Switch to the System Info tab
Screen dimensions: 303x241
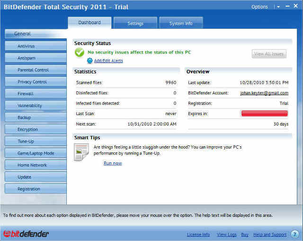coord(181,24)
